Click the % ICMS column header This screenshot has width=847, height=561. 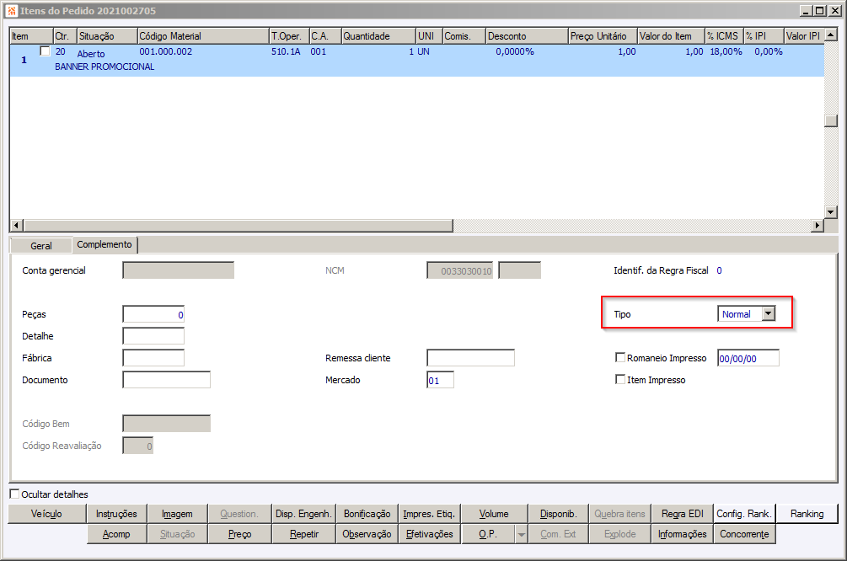[725, 35]
